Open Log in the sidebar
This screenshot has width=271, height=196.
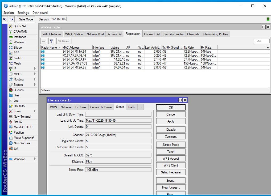23,101
